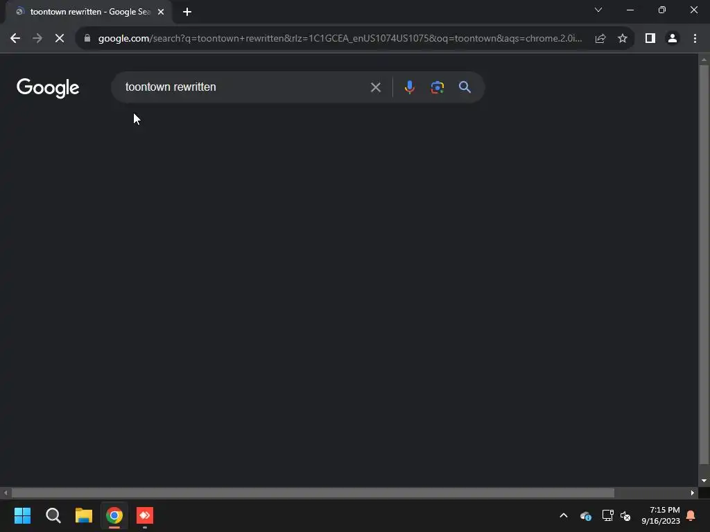Open network status tray icon

(x=607, y=515)
